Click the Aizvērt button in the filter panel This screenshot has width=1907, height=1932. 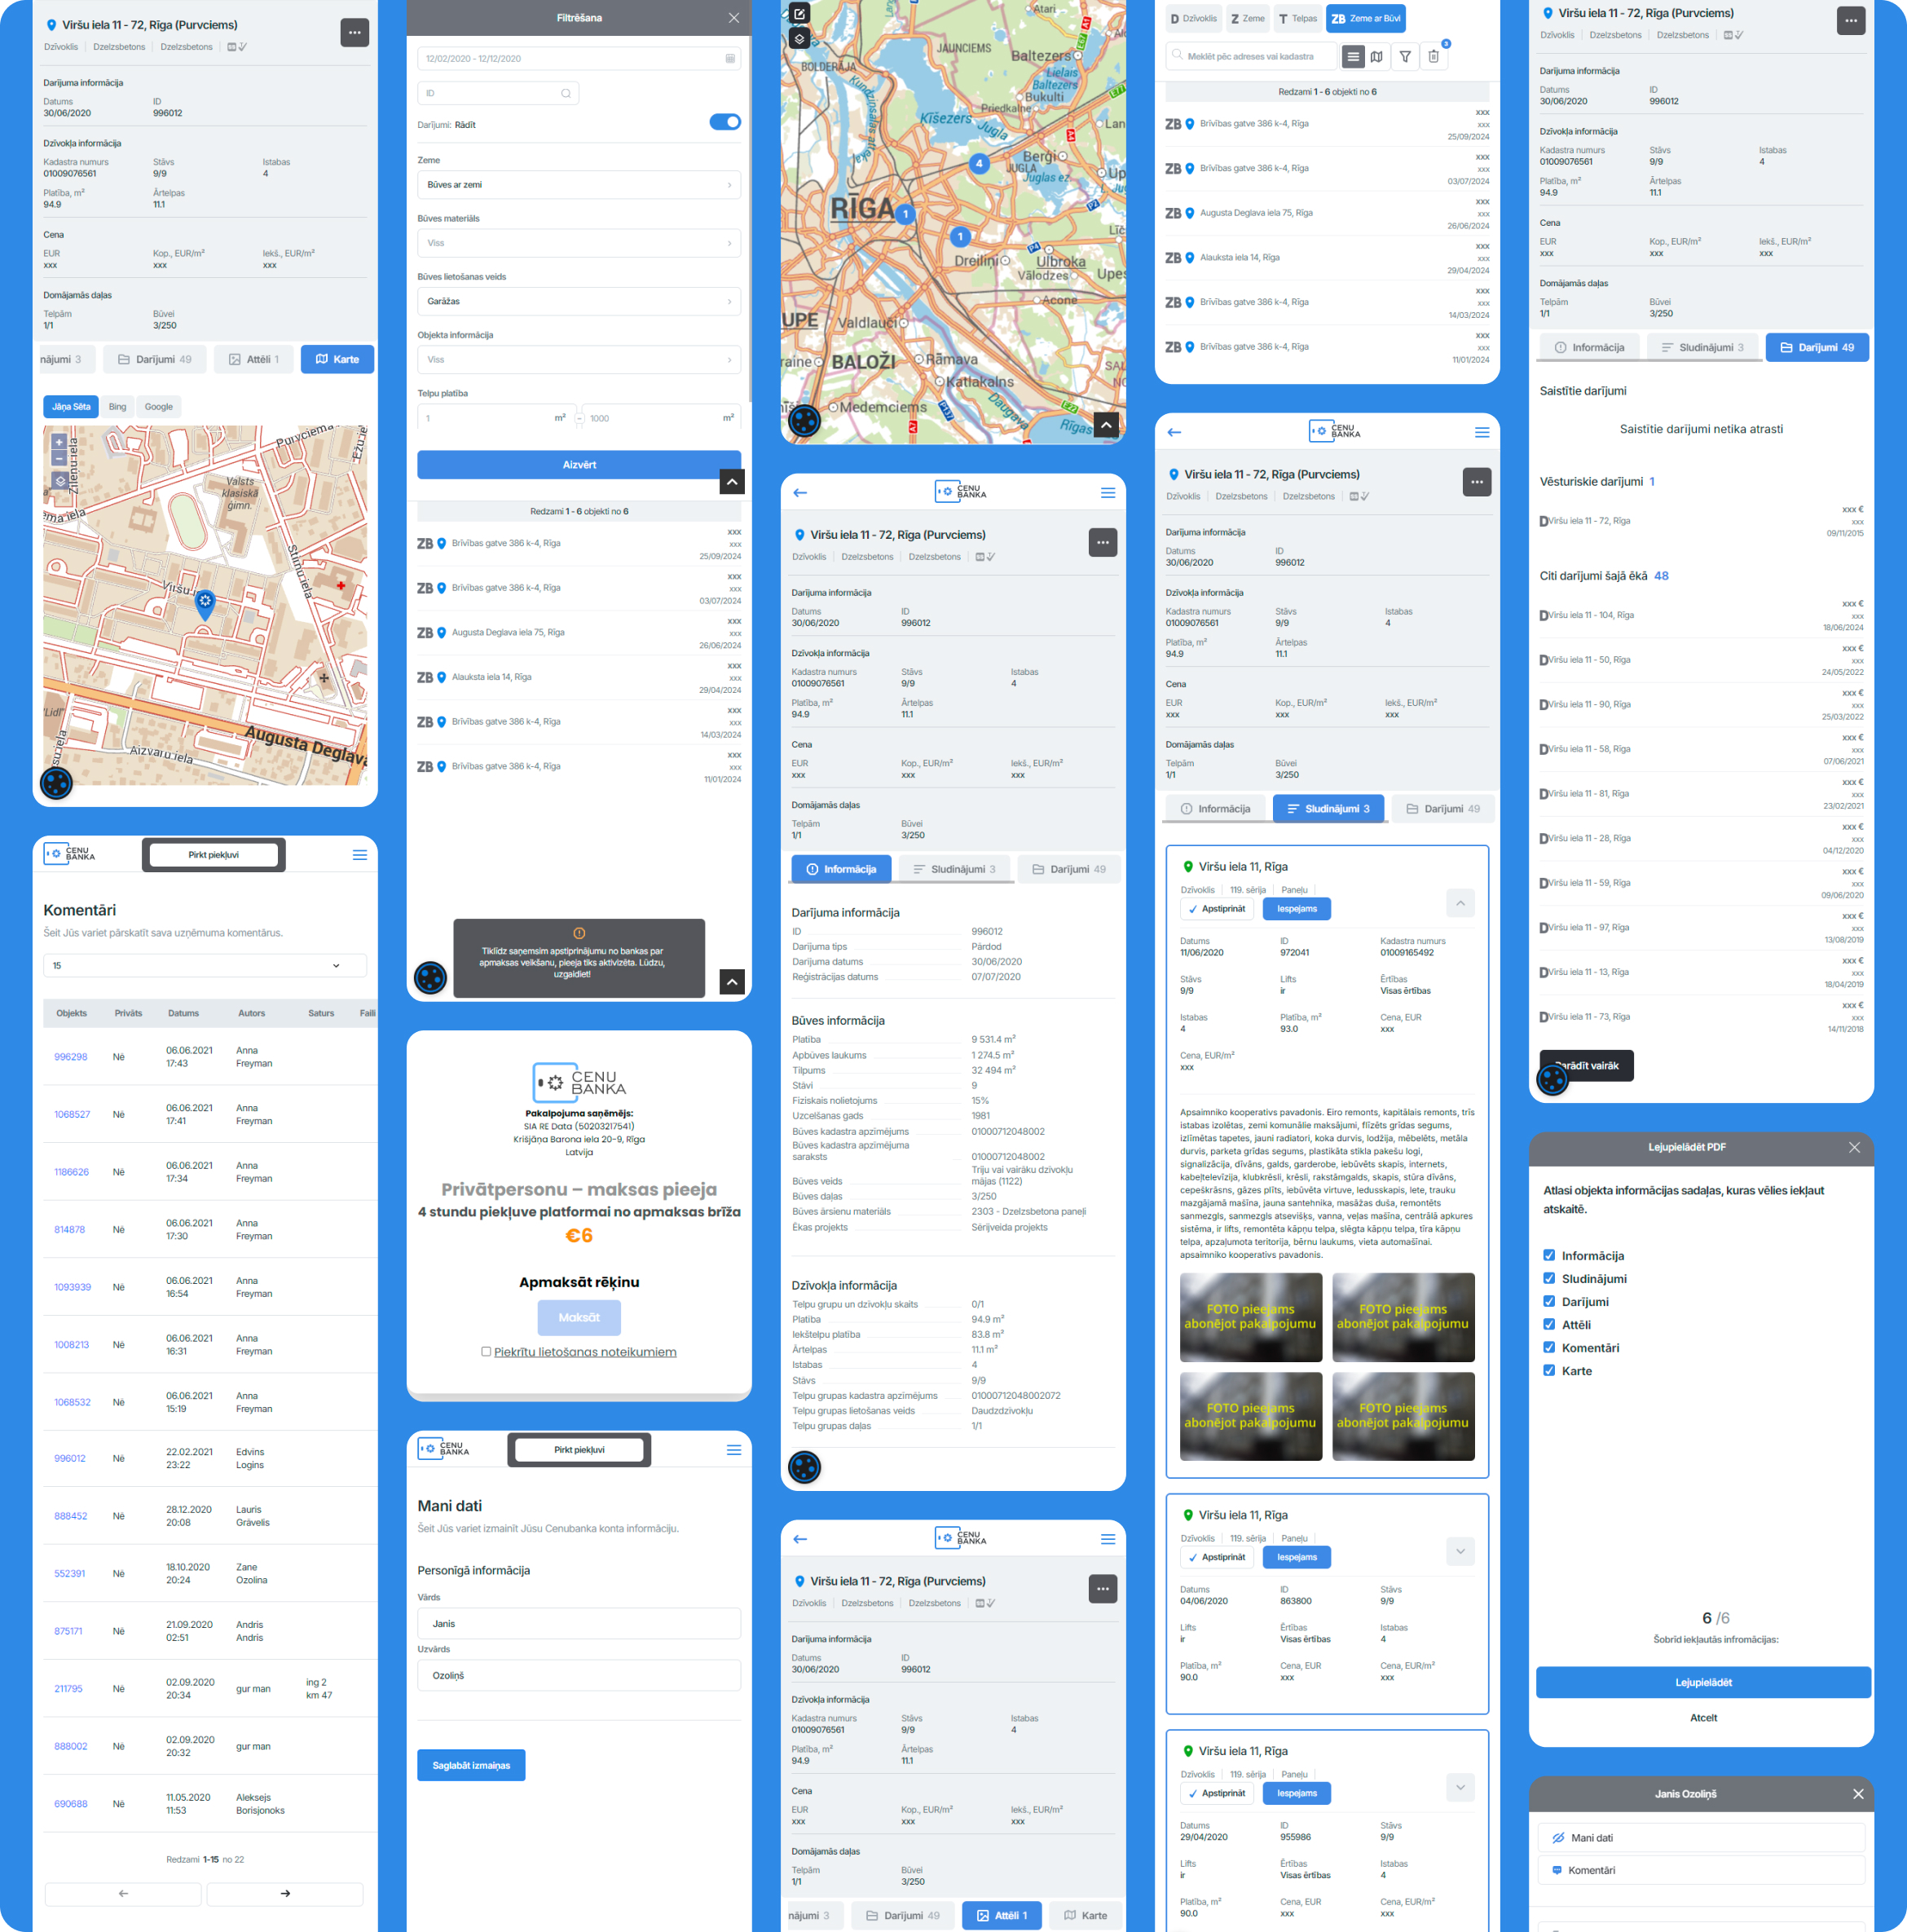point(579,465)
